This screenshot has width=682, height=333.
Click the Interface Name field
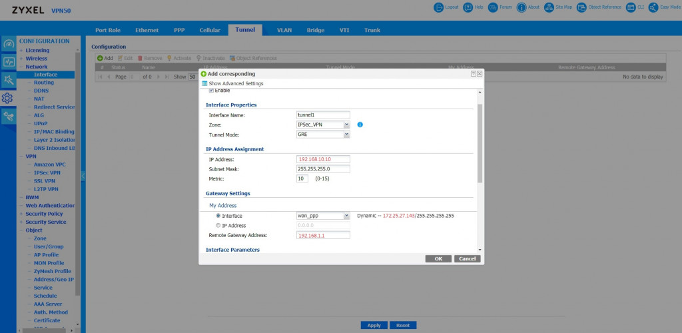pyautogui.click(x=323, y=115)
